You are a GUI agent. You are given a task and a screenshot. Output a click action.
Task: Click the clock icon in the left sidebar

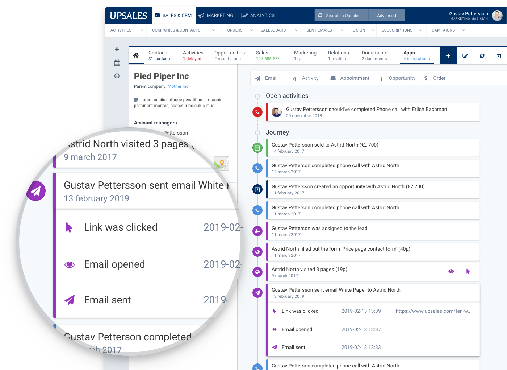coord(117,75)
